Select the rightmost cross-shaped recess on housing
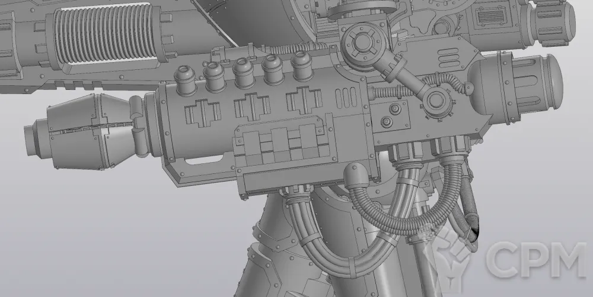593x297 pixels. click(304, 102)
